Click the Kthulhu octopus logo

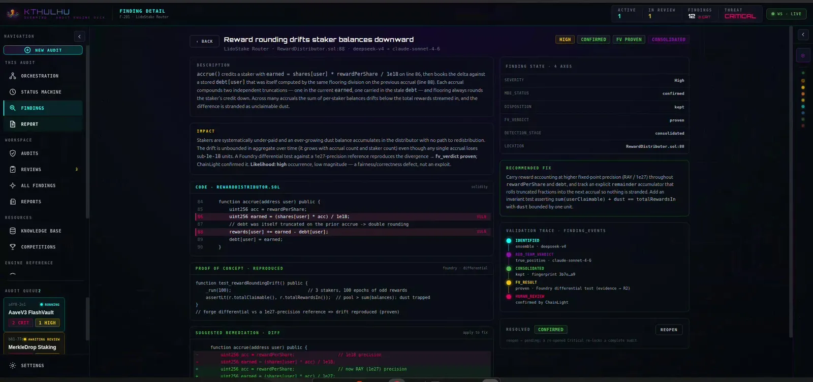coord(13,13)
